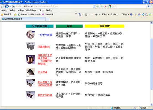Image resolution: width=153 pixels, height=110 pixels.
Task: Click the Print icon
Action: click(x=96, y=15)
